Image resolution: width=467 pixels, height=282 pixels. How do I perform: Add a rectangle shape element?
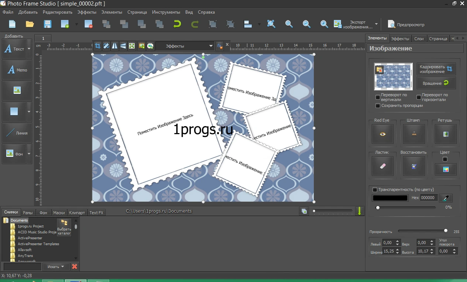14,112
